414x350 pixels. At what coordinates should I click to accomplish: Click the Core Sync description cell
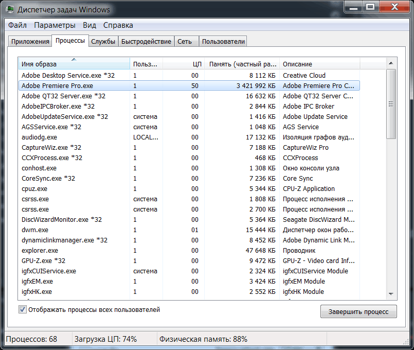[x=298, y=179]
